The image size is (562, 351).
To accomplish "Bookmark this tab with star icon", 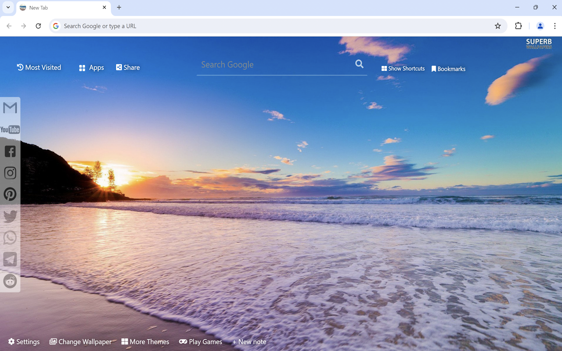I will tap(497, 26).
